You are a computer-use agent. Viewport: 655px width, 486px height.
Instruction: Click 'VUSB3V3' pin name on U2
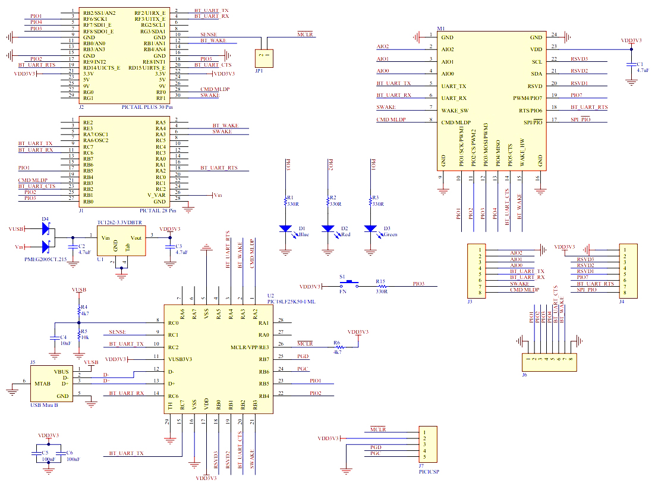pyautogui.click(x=180, y=359)
